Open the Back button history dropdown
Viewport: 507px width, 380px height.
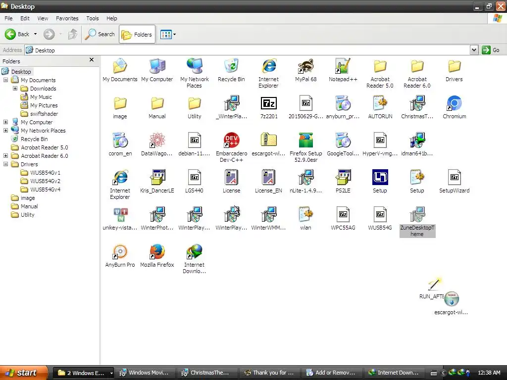coord(36,34)
